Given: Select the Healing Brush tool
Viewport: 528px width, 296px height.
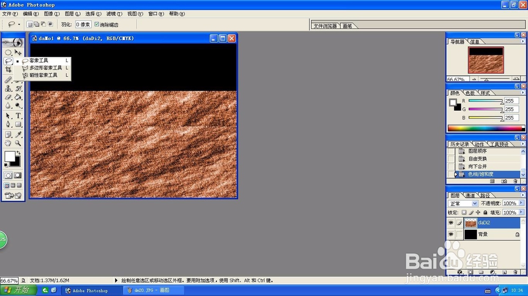Looking at the screenshot, I should coord(8,80).
